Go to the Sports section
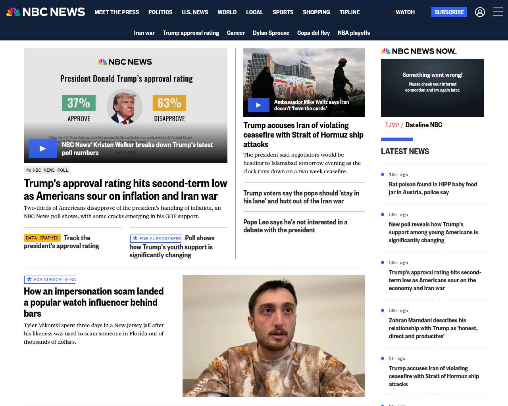This screenshot has height=406, width=508. pyautogui.click(x=283, y=12)
